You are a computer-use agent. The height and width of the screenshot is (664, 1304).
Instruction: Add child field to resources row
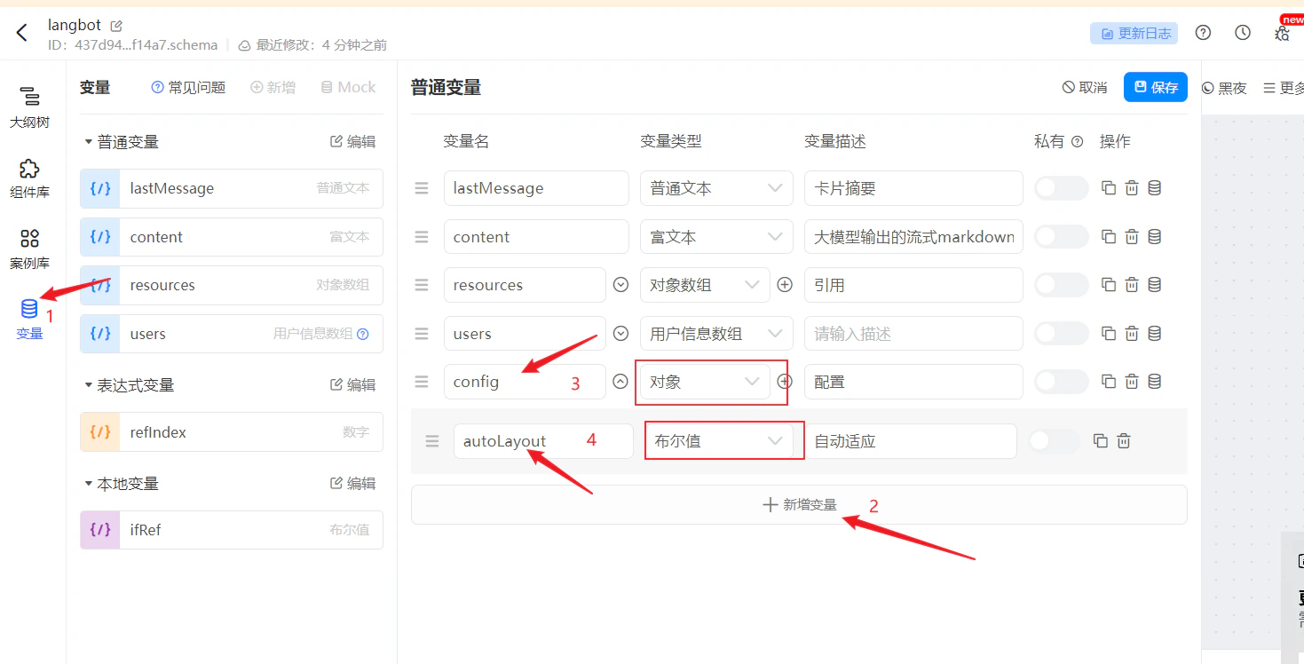[785, 285]
